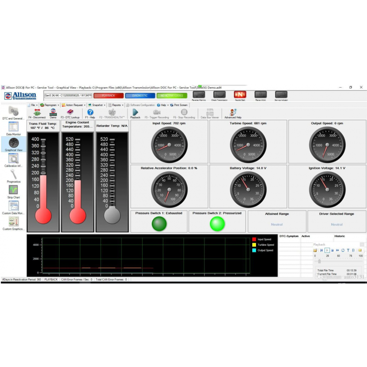Click the playback position slider
367x367 pixels.
[x=319, y=261]
